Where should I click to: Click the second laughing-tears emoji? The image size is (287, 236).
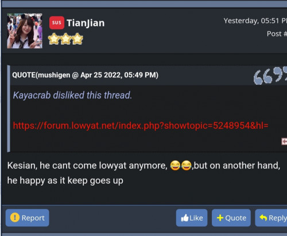click(x=187, y=166)
